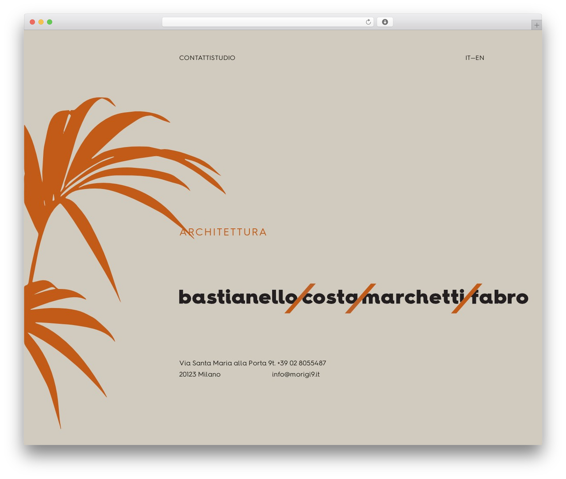Reload the page with the refresh icon
The width and height of the screenshot is (566, 479).
pyautogui.click(x=368, y=22)
